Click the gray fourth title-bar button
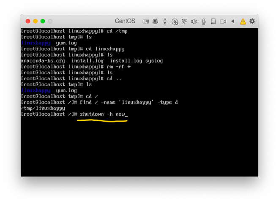Viewport: 279px width, 204px height. click(50, 21)
